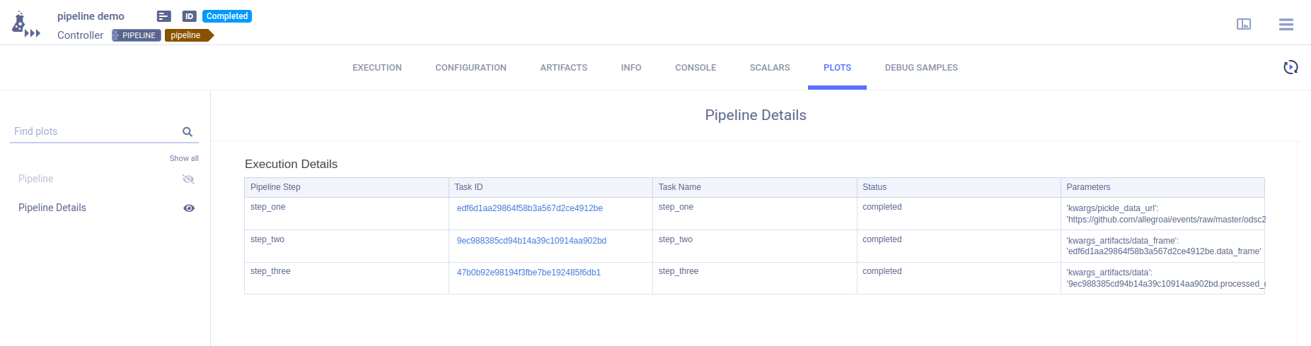Open step_one task ID link
1311x346 pixels.
[529, 208]
